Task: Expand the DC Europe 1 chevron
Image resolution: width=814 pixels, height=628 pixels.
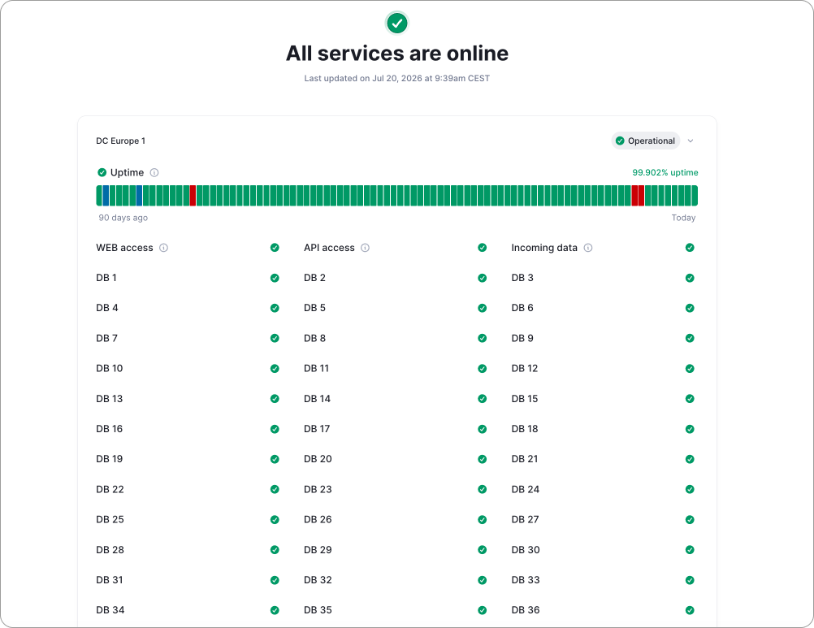Action: (x=691, y=141)
